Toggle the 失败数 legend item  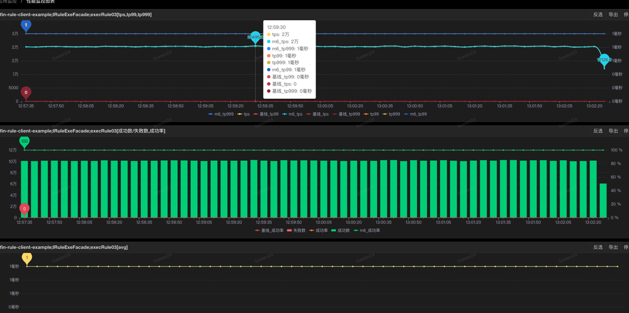pyautogui.click(x=296, y=230)
